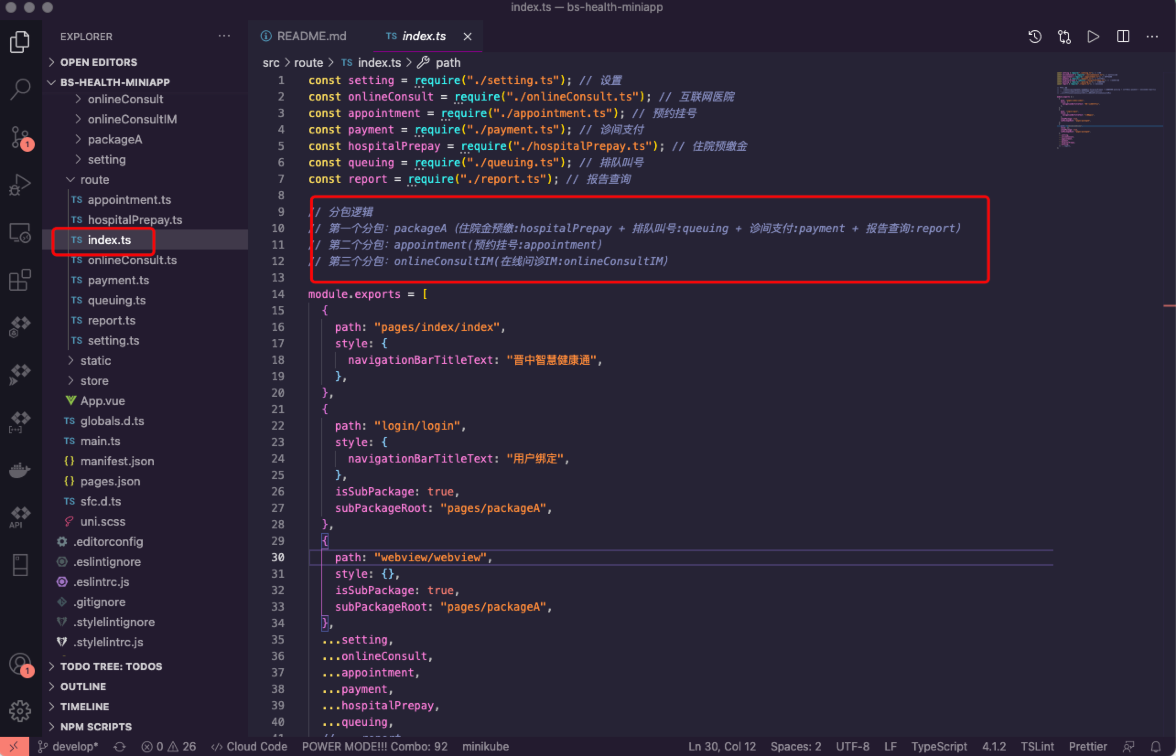The image size is (1176, 756).
Task: Open the Explorer view in activity bar
Action: click(20, 42)
